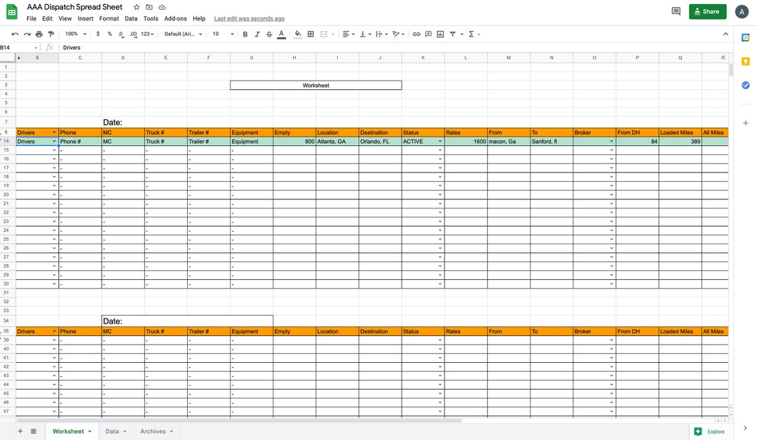This screenshot has height=440, width=757.
Task: Collapse the toolbar with the chevron
Action: point(725,34)
